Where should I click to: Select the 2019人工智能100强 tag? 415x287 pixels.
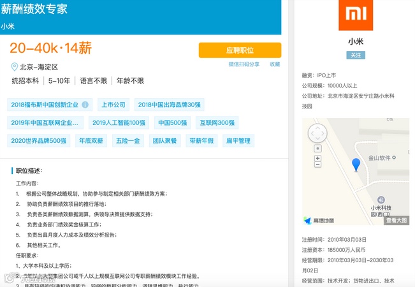point(119,122)
